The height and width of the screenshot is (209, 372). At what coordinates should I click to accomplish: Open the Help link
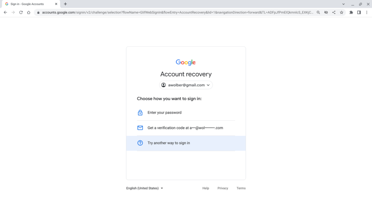point(206,188)
